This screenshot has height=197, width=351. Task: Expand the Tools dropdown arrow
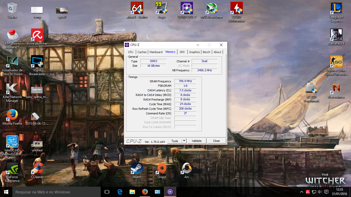(x=184, y=141)
